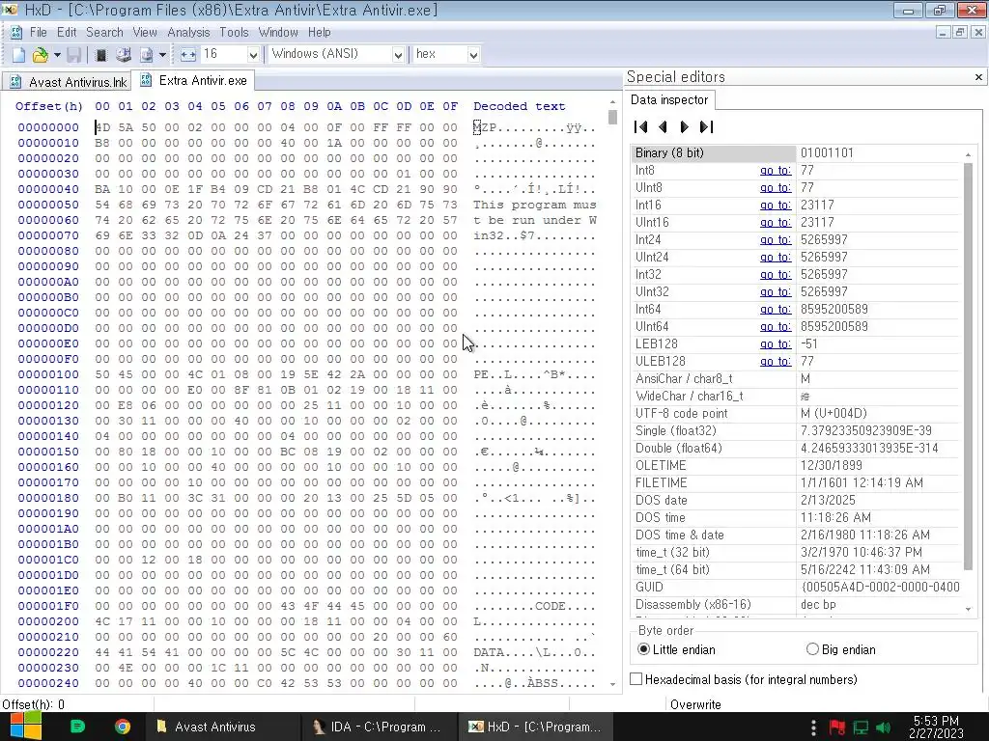Open the View menu
This screenshot has height=741, width=989.
[x=145, y=32]
